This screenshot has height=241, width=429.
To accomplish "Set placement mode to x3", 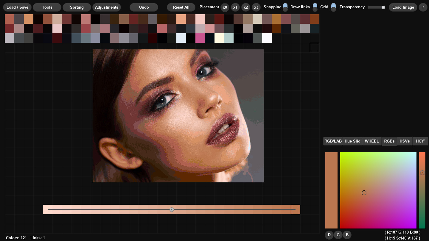I will (256, 7).
